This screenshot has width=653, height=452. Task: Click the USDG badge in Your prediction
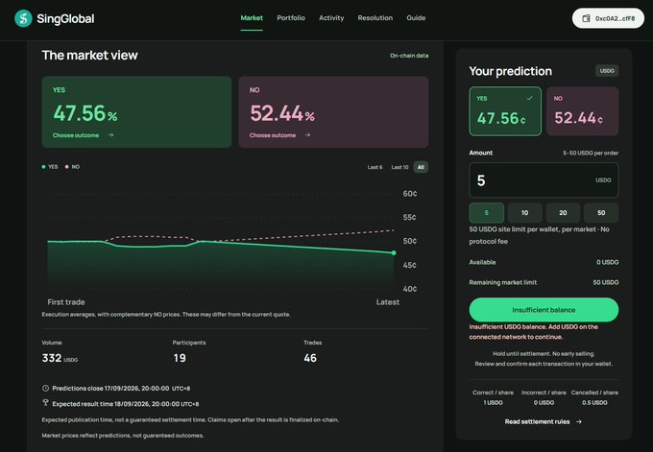(x=607, y=71)
